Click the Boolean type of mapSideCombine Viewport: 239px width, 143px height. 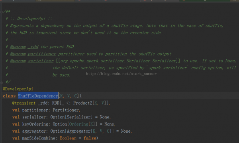[x=68, y=138]
